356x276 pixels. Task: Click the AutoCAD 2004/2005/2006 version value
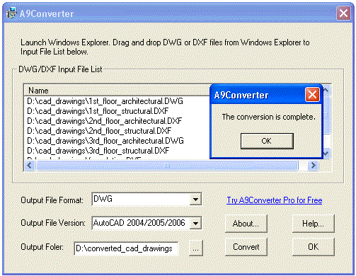click(139, 223)
